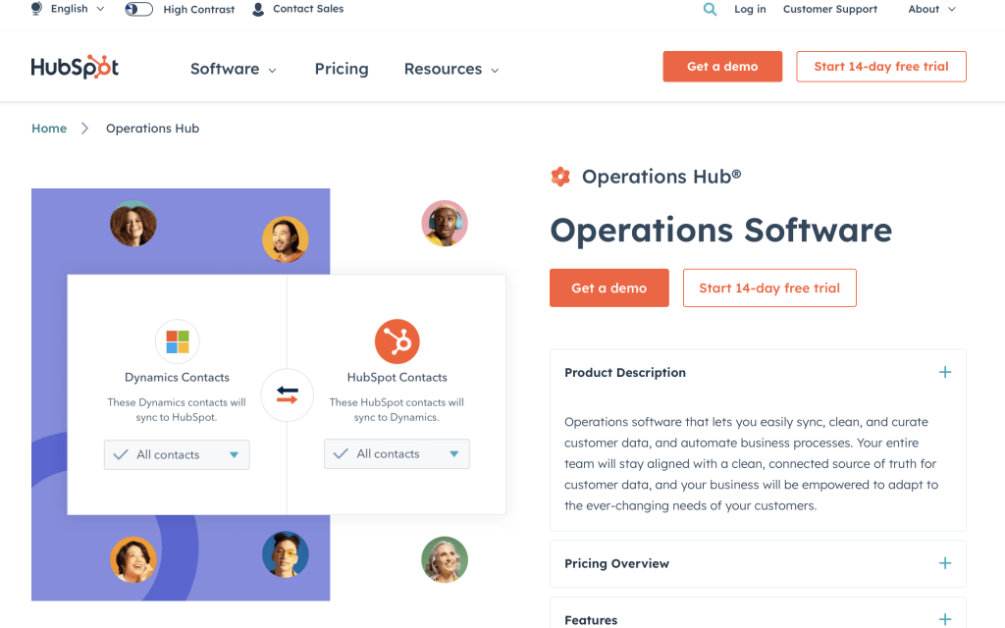Click Log in

tap(750, 9)
